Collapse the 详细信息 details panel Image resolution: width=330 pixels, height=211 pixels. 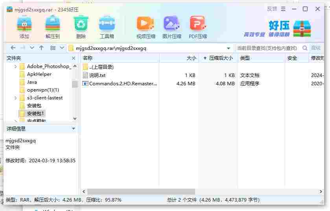pyautogui.click(x=74, y=128)
